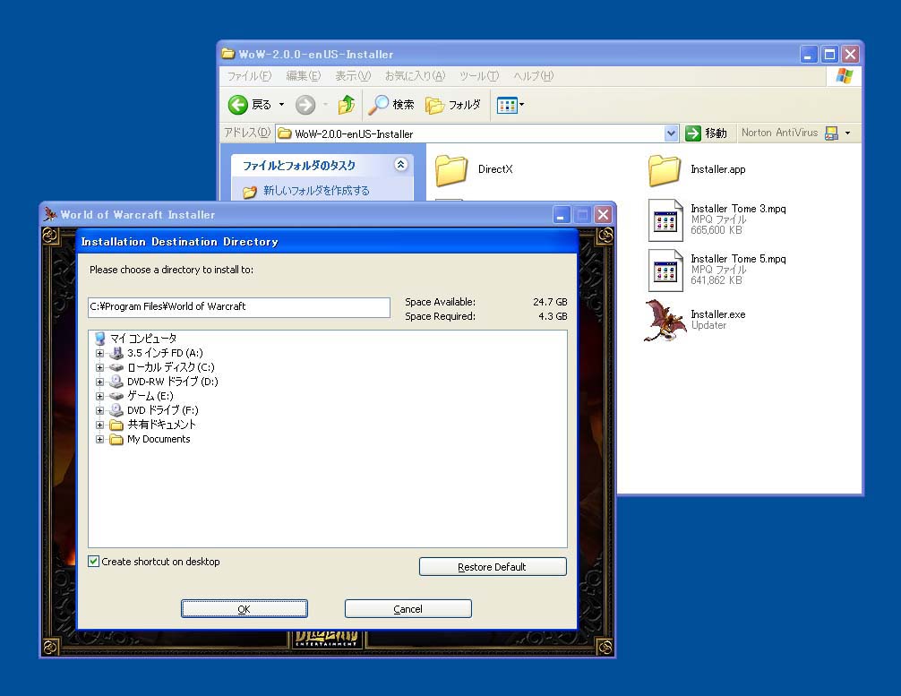Toggle Create shortcut on desktop checkbox
This screenshot has width=901, height=696.
click(x=94, y=562)
